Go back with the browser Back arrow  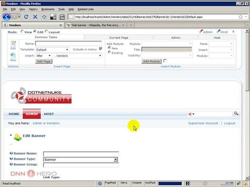[x=7, y=17]
